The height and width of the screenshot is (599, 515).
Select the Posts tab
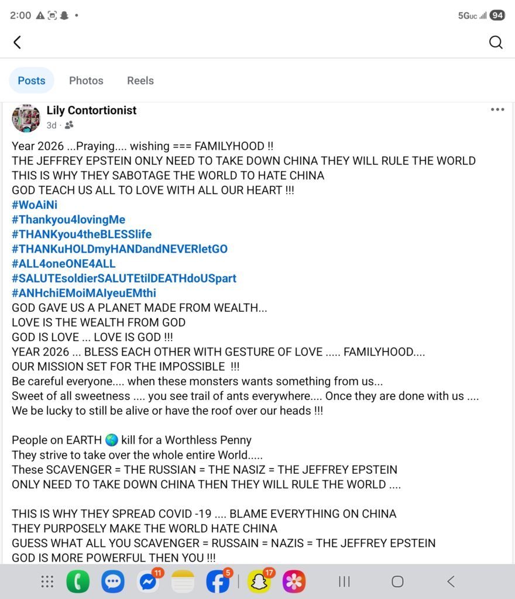tap(32, 81)
